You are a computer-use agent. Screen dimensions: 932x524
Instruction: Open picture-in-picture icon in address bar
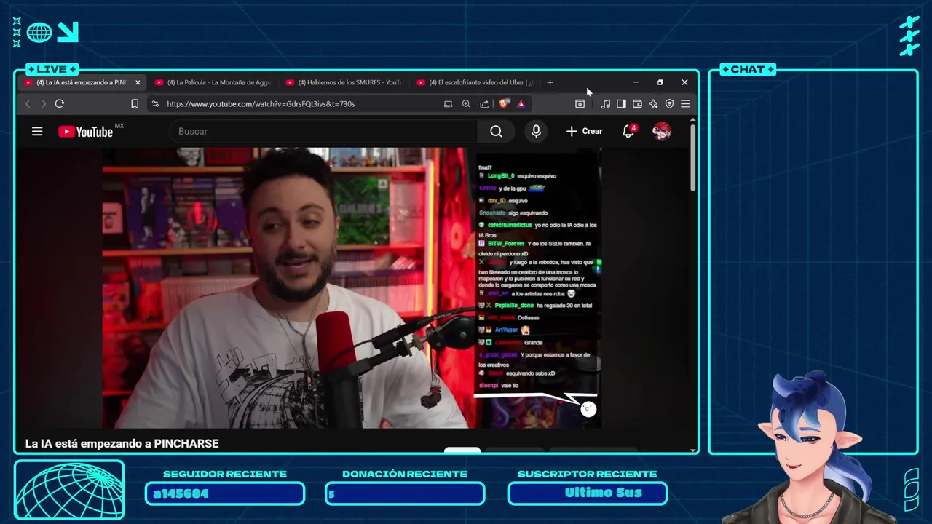tap(448, 104)
